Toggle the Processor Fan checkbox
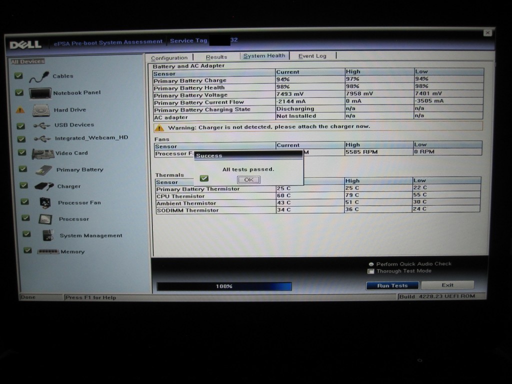 click(25, 202)
